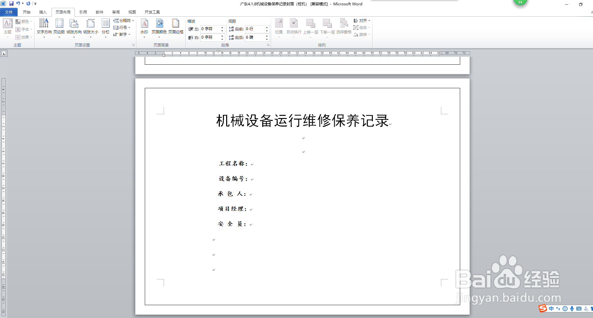This screenshot has width=593, height=318.
Task: Toggle Chinese/English input on the Sogou IME bar
Action: pyautogui.click(x=551, y=309)
